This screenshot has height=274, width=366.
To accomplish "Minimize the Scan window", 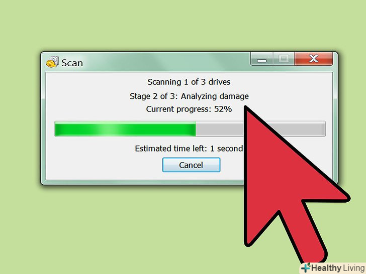I will 261,59.
